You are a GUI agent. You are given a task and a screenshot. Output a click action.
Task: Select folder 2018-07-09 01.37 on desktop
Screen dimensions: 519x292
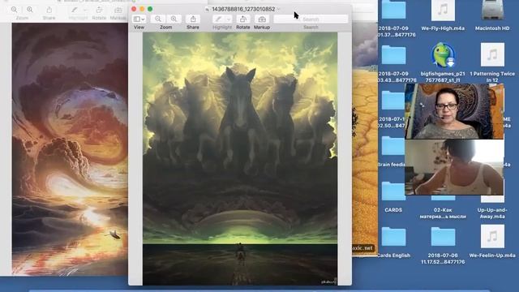coord(393,11)
